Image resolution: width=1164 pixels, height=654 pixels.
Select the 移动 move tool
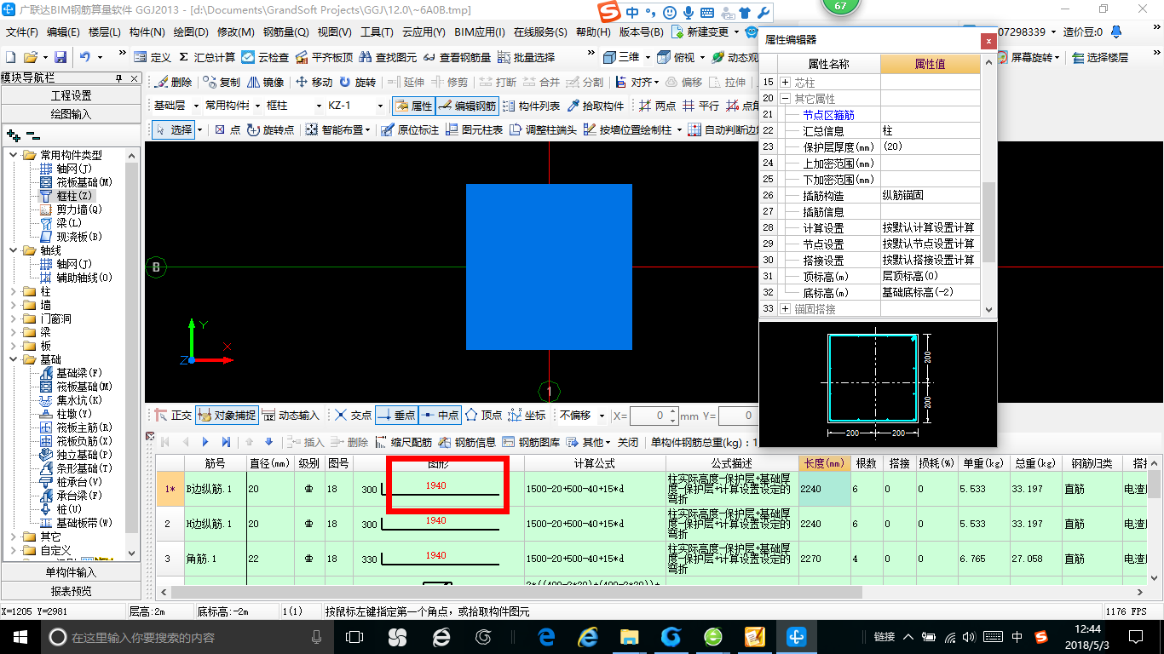[314, 82]
